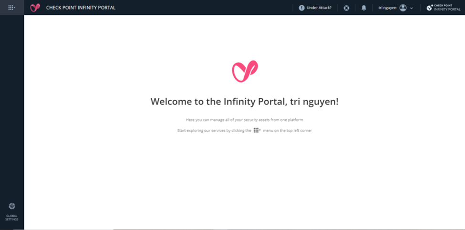Viewport: 465px width, 230px height.
Task: Click the tri nguyen username in header
Action: 387,8
